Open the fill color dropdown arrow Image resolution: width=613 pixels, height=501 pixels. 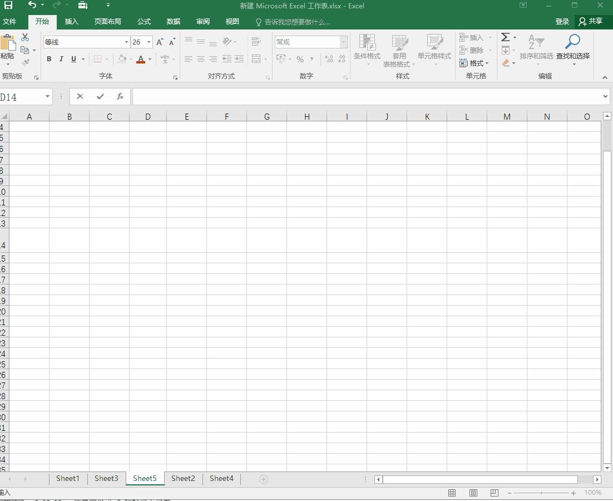coord(131,60)
